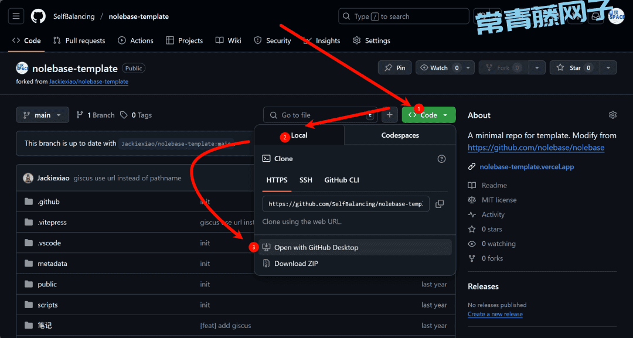Open the .vscode folder
The width and height of the screenshot is (633, 338).
coord(49,243)
